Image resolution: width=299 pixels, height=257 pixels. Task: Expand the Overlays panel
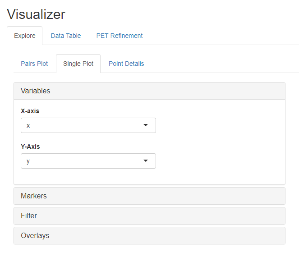pos(150,236)
